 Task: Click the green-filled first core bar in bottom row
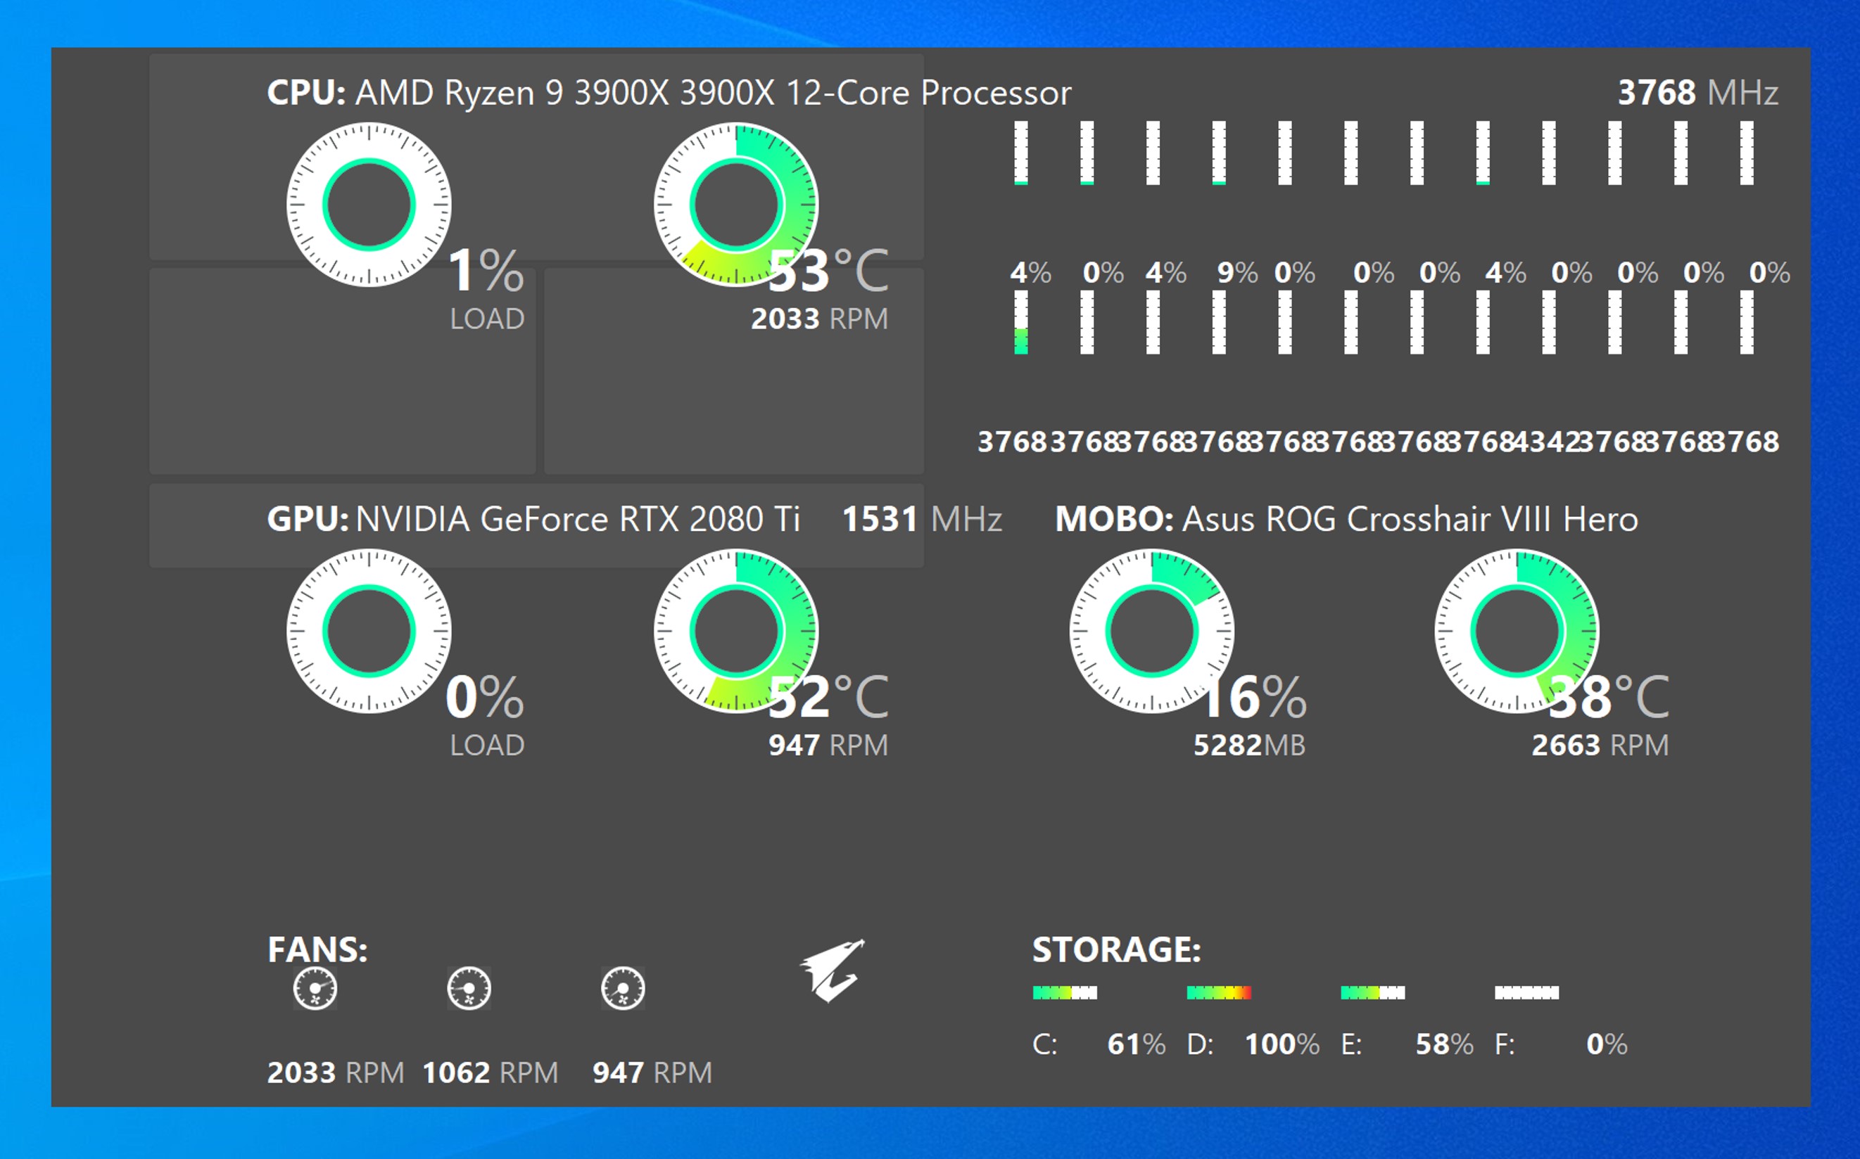tap(1021, 323)
